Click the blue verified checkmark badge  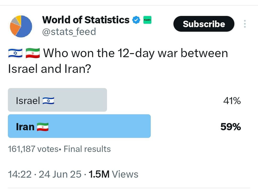137,20
